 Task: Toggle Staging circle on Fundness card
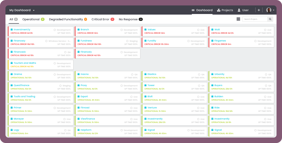click(127, 41)
